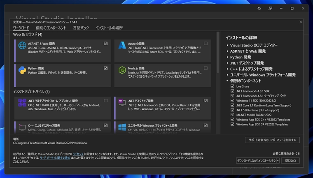Uncheck the Live Share component
This screenshot has width=313, height=178.
click(232, 86)
